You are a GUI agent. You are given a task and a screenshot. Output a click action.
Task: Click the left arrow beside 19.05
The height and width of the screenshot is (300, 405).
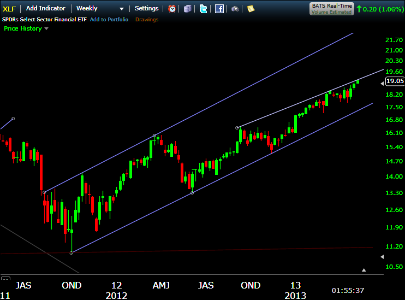coord(382,84)
